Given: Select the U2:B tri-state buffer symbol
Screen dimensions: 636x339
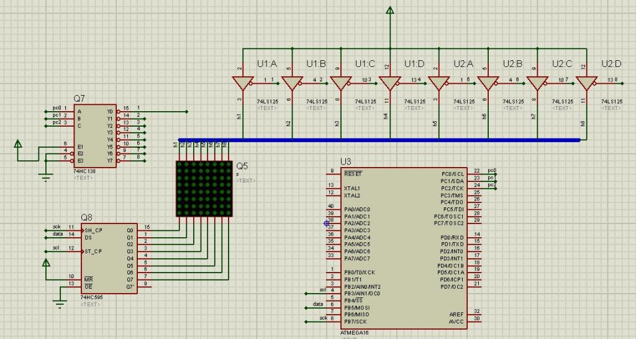Looking at the screenshot, I should pos(488,83).
